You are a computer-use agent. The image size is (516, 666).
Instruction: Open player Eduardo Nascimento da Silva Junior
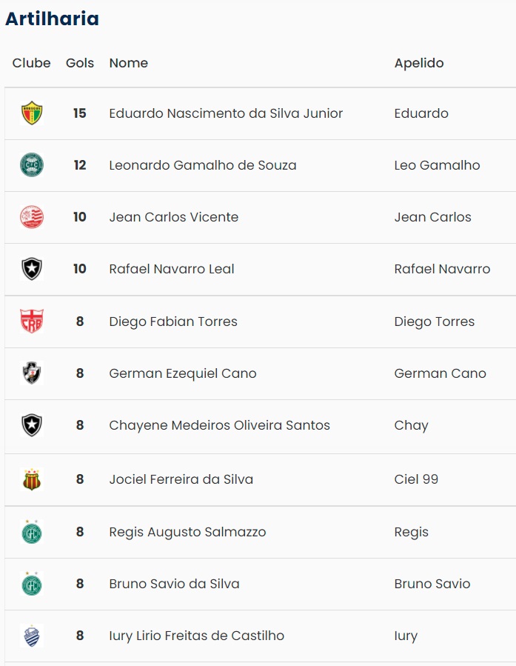click(226, 113)
